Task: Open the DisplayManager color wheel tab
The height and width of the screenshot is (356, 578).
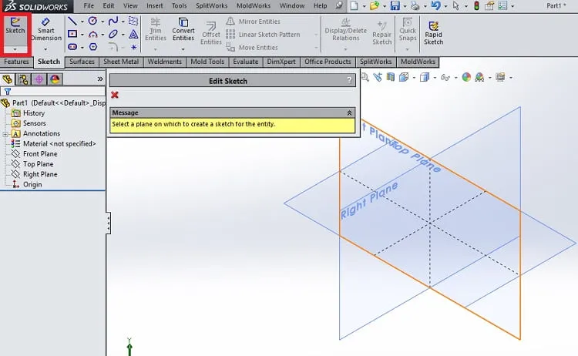Action: coord(55,79)
